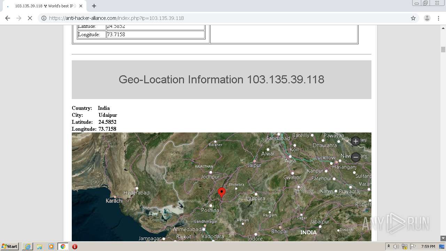Select the Country value India
This screenshot has height=251, width=446.
coord(104,108)
